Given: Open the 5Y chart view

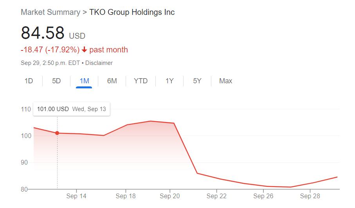Looking at the screenshot, I should point(197,81).
